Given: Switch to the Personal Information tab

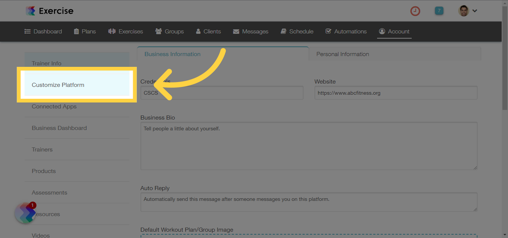Looking at the screenshot, I should [x=343, y=54].
